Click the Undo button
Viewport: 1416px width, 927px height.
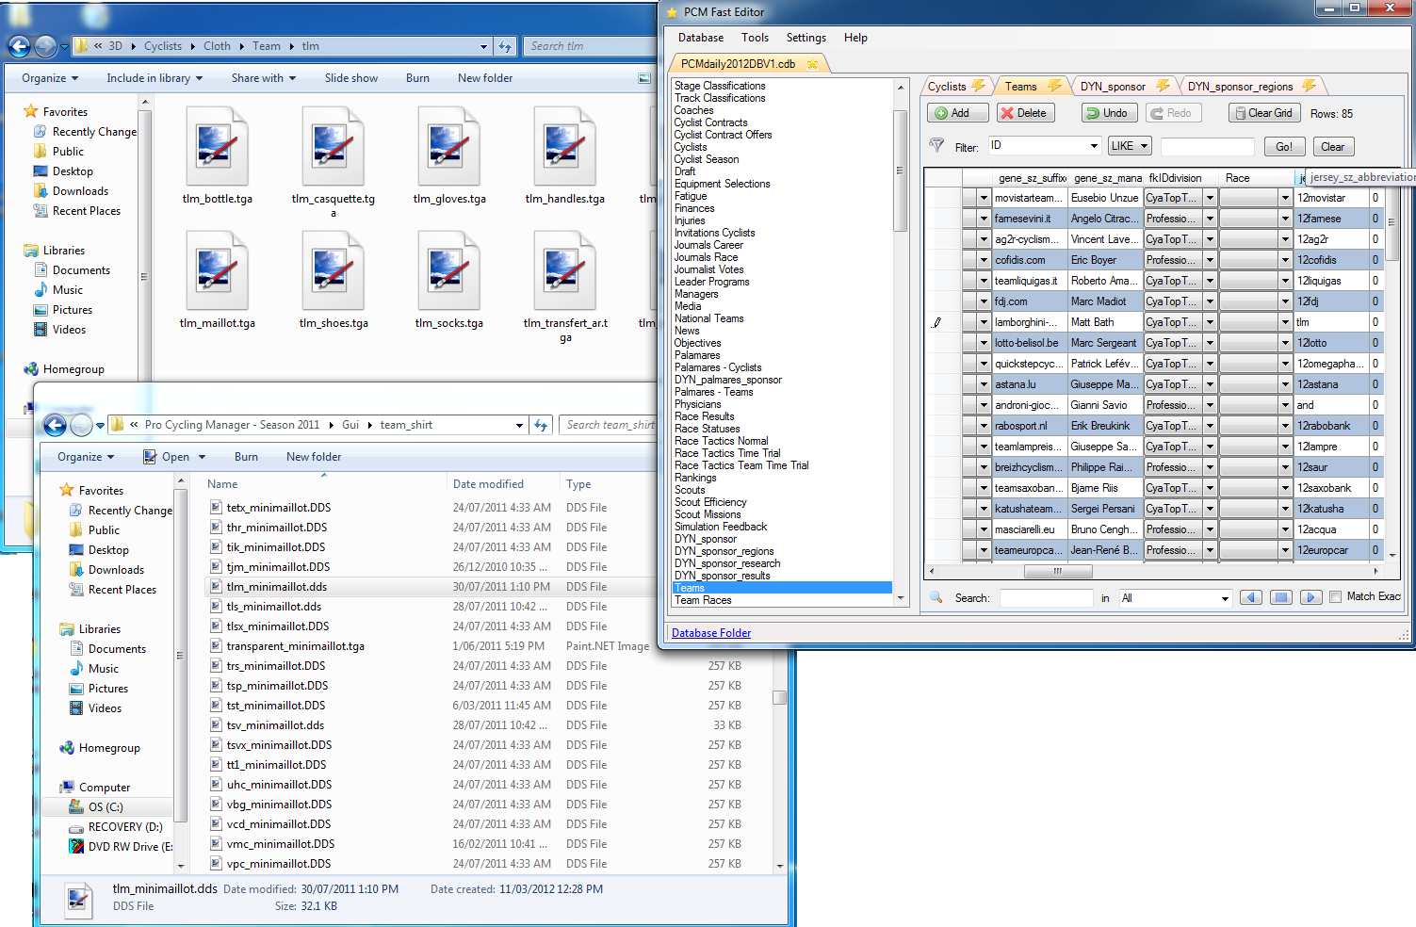[1107, 113]
